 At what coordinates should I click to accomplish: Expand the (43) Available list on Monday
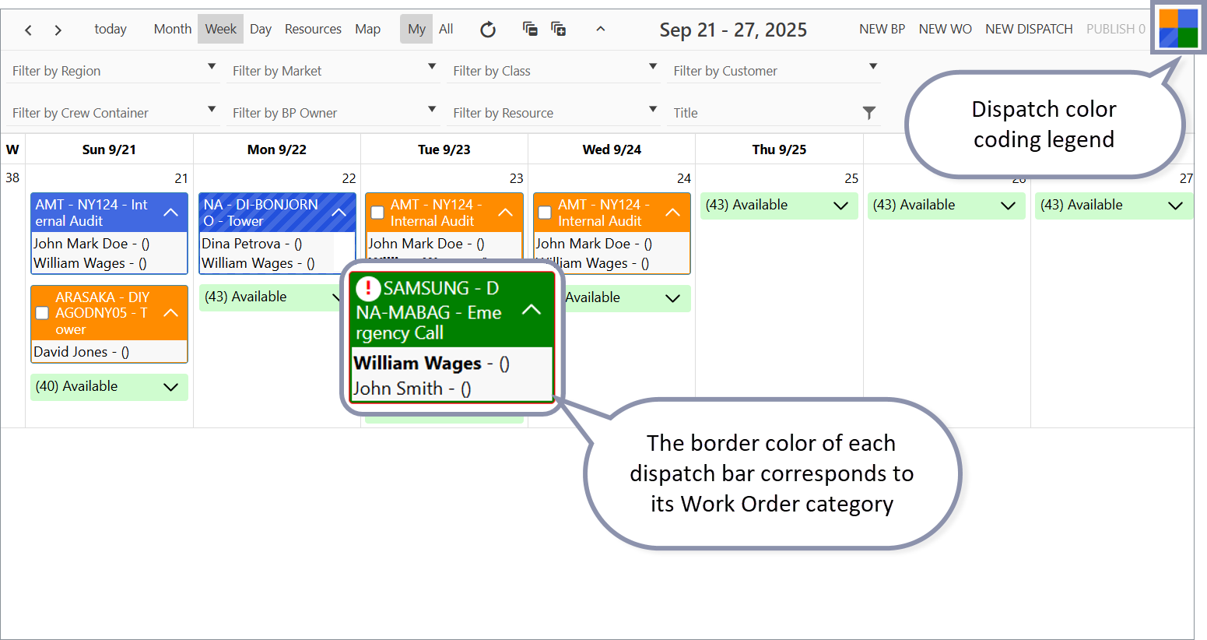[337, 297]
